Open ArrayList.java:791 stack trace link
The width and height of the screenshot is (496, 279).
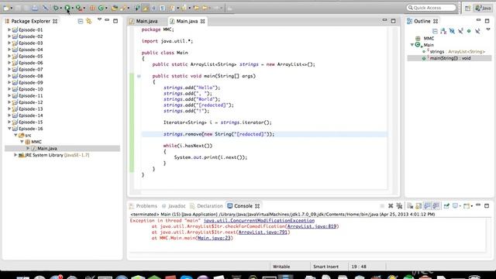(263, 232)
